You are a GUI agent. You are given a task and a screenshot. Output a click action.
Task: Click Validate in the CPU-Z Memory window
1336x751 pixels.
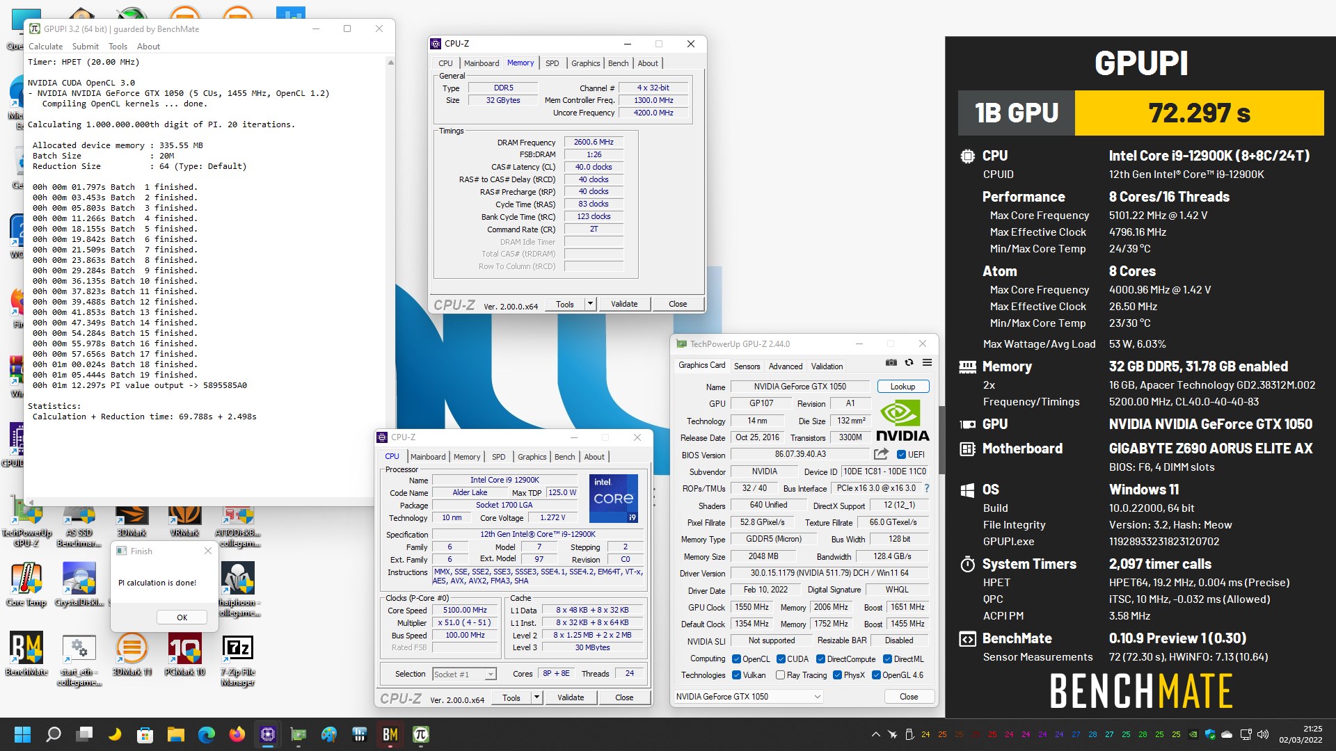(624, 304)
